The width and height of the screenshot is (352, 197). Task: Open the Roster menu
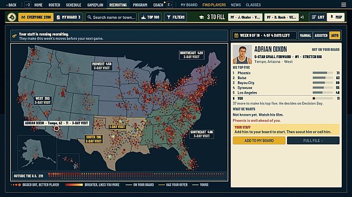[x=54, y=5]
